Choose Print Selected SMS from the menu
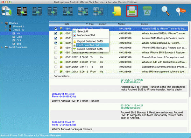This screenshot has height=138, width=191. click(x=91, y=45)
